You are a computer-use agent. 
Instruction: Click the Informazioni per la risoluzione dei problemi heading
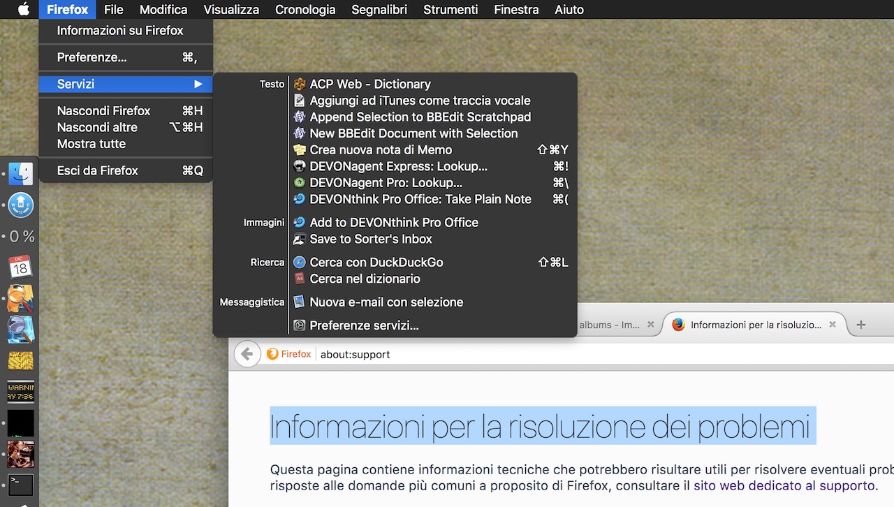pyautogui.click(x=540, y=426)
